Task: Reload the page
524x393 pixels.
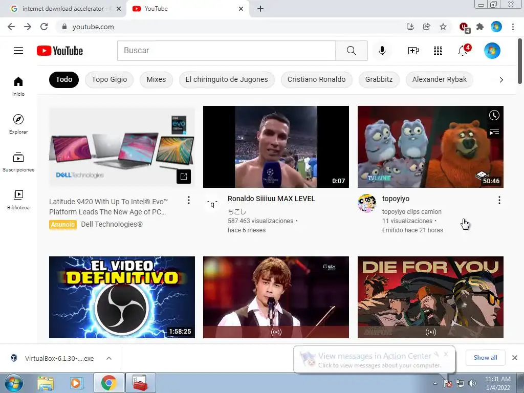Action: [x=44, y=27]
